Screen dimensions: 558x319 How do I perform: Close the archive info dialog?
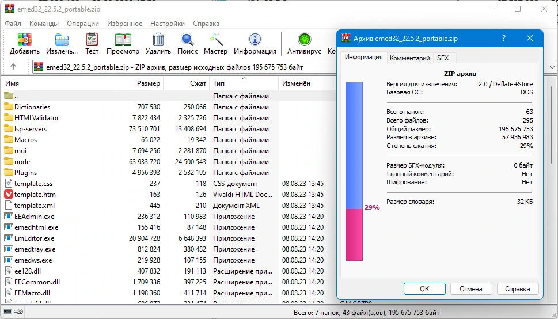[530, 38]
